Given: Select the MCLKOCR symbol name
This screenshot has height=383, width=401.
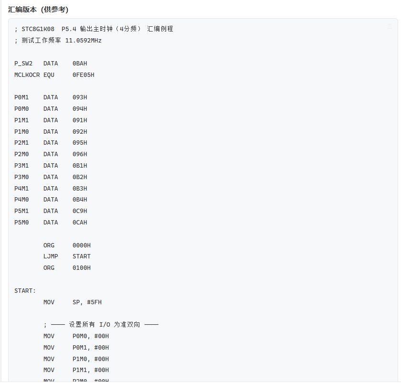Looking at the screenshot, I should pyautogui.click(x=27, y=75).
